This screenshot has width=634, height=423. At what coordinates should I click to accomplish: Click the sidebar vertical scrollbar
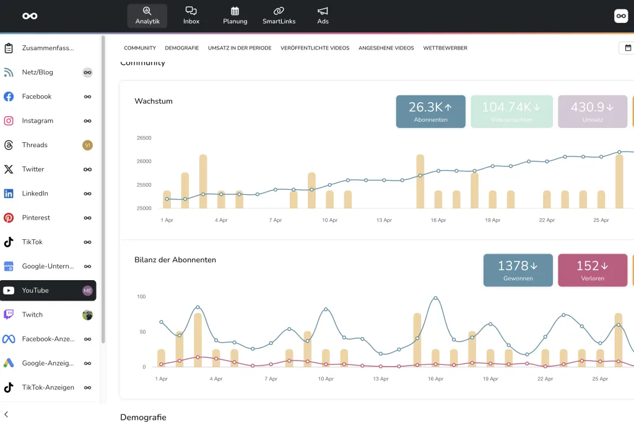click(x=103, y=186)
